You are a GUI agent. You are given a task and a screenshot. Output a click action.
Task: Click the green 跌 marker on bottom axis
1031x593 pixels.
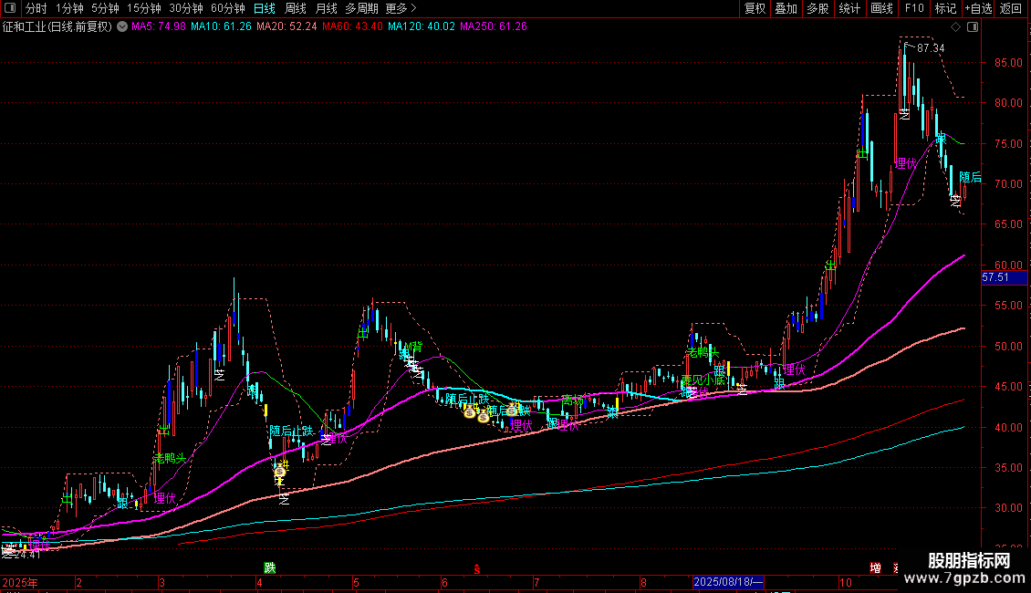[x=269, y=568]
